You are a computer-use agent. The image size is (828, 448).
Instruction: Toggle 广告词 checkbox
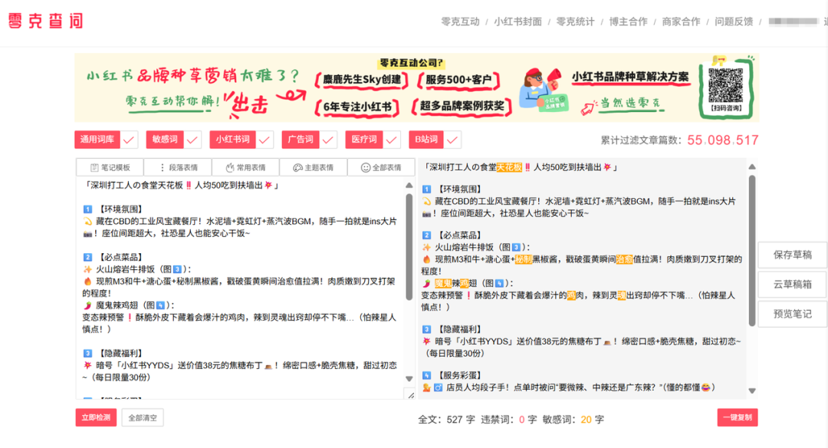pyautogui.click(x=328, y=140)
